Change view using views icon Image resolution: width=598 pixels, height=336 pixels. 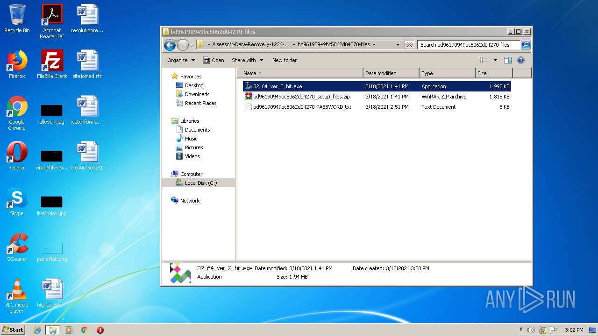coord(484,60)
